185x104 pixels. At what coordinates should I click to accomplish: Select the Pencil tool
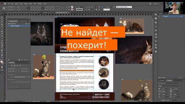coord(2,34)
